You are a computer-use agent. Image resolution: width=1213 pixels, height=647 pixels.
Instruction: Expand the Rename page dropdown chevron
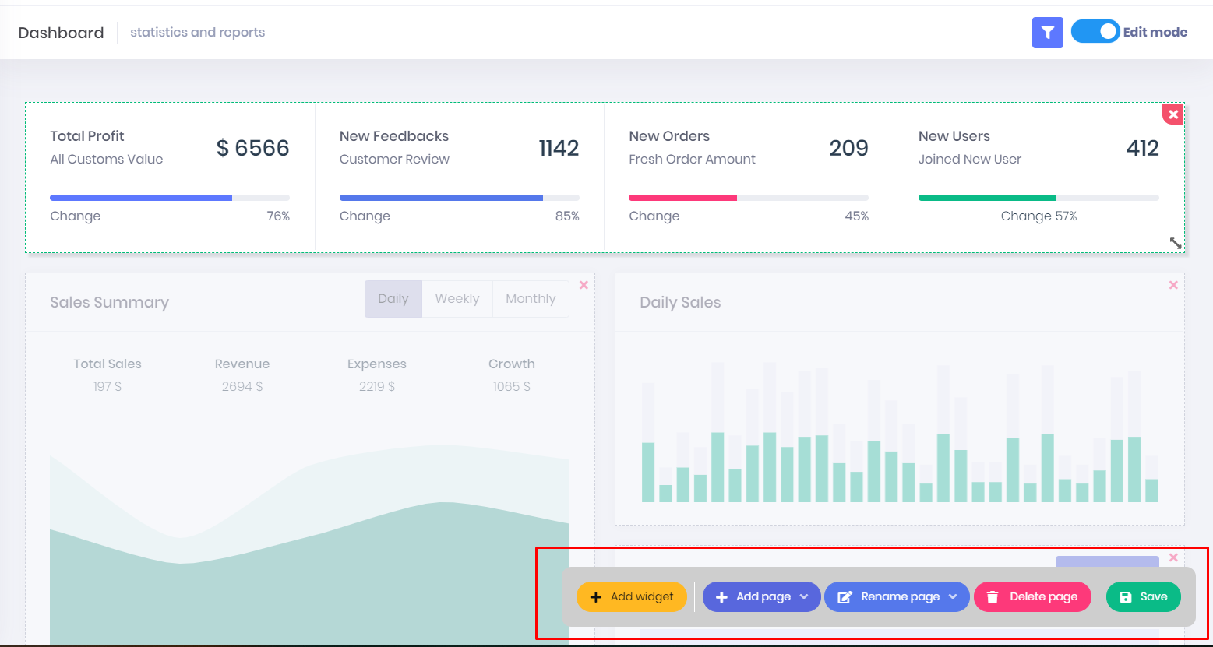pos(953,597)
